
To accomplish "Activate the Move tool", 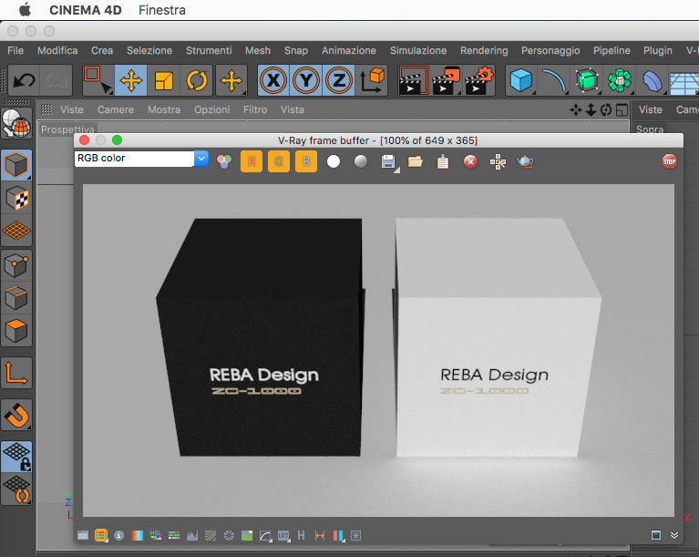I will 131,80.
